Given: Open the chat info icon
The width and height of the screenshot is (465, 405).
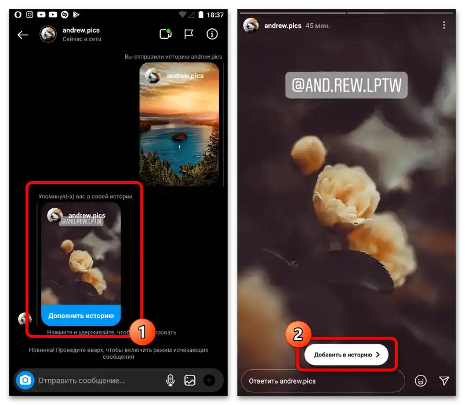Looking at the screenshot, I should (x=212, y=34).
